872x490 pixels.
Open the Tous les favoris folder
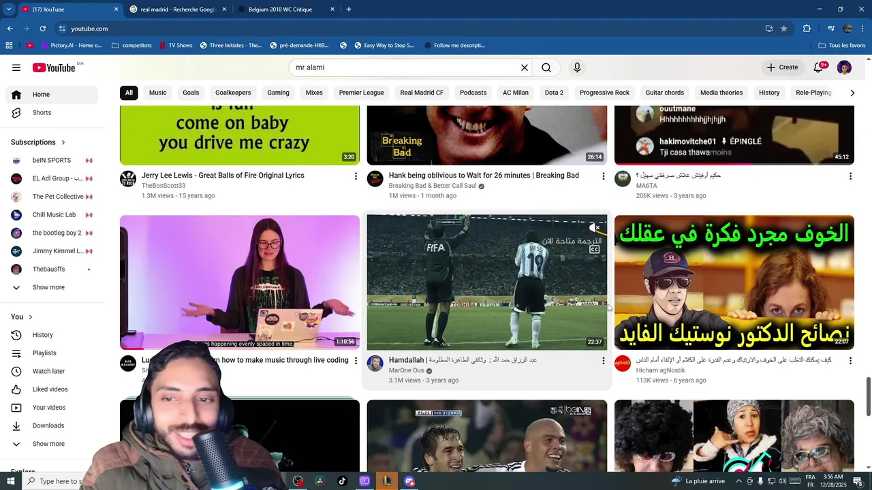tap(842, 46)
